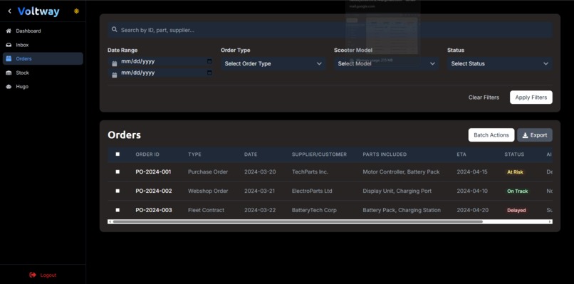Click the scrollbar left arrow under table

pyautogui.click(x=110, y=221)
